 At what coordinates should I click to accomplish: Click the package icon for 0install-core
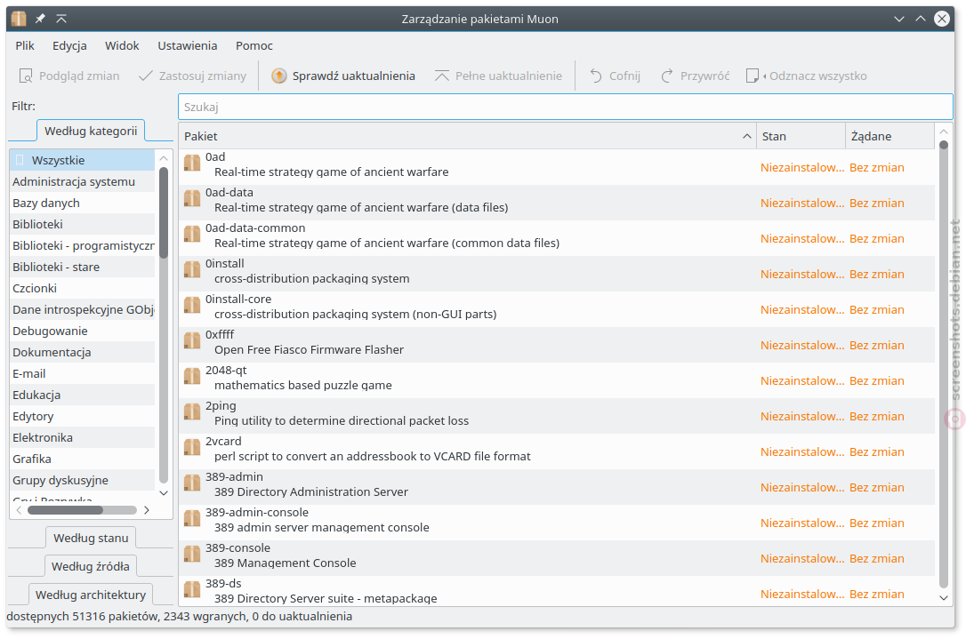coord(192,305)
